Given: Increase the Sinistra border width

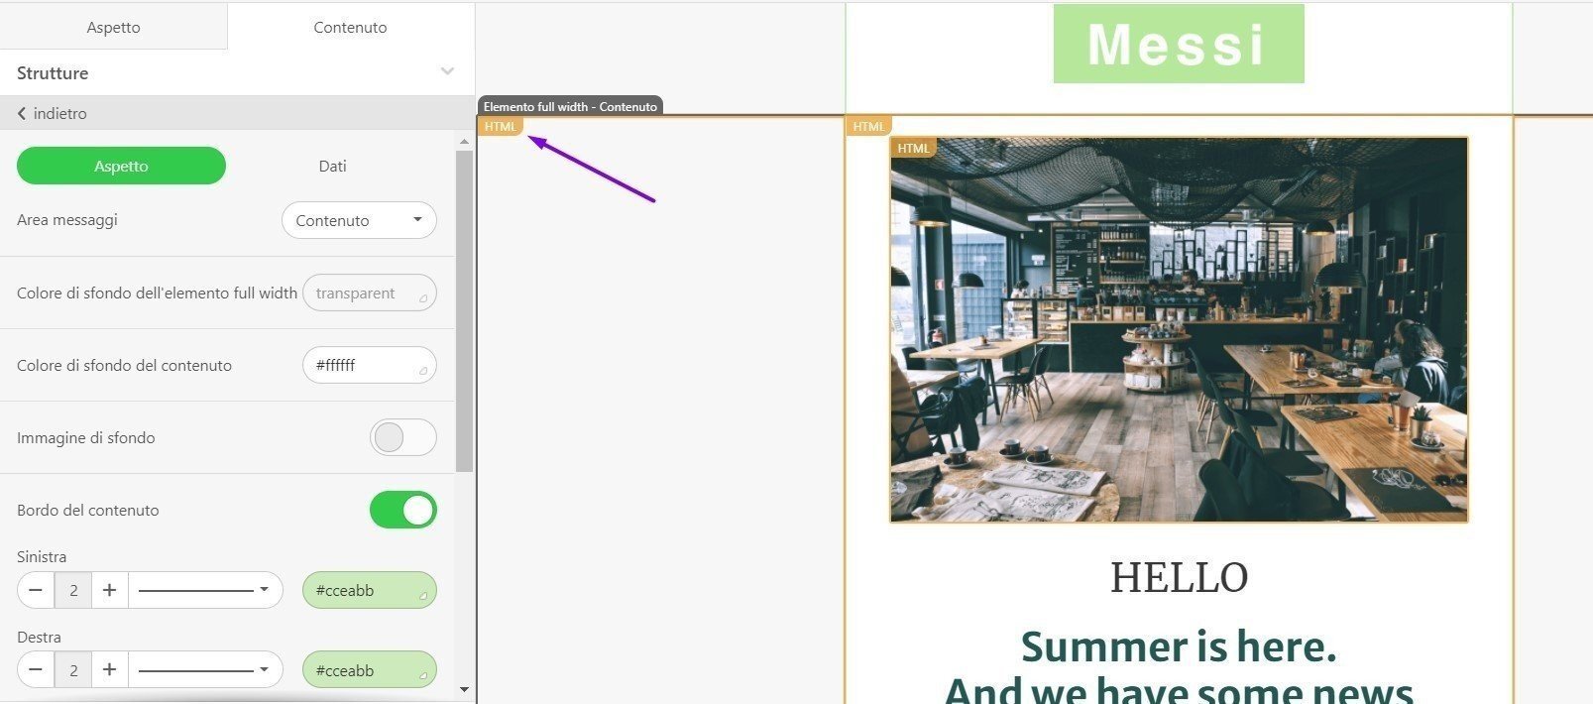Looking at the screenshot, I should click(109, 590).
